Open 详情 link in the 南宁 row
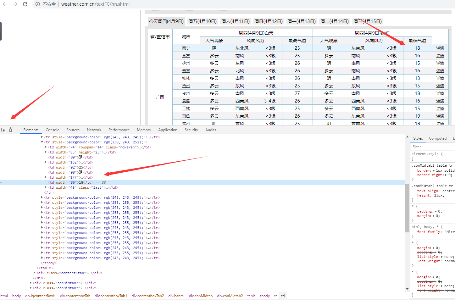The image size is (455, 300). pos(440,48)
